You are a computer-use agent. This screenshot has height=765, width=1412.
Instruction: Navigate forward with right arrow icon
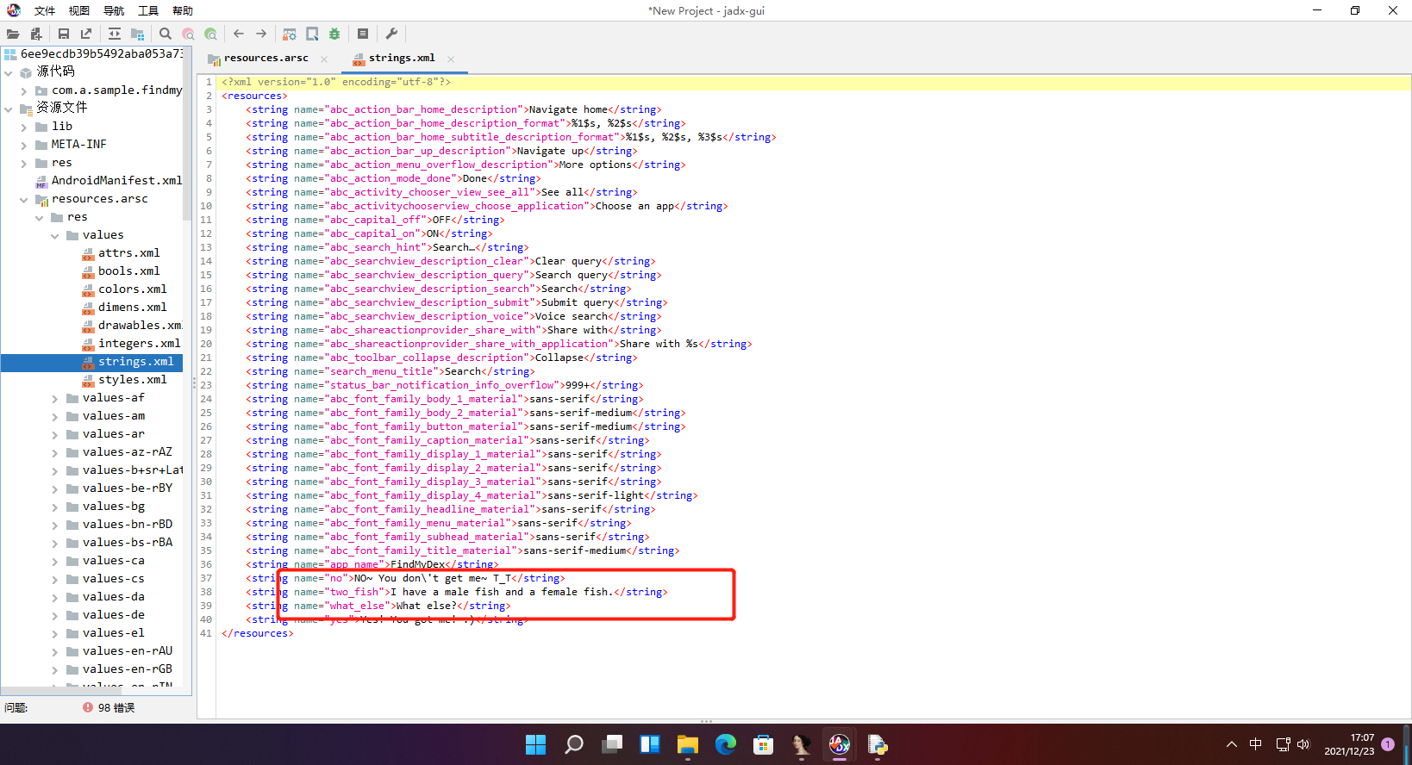point(261,34)
